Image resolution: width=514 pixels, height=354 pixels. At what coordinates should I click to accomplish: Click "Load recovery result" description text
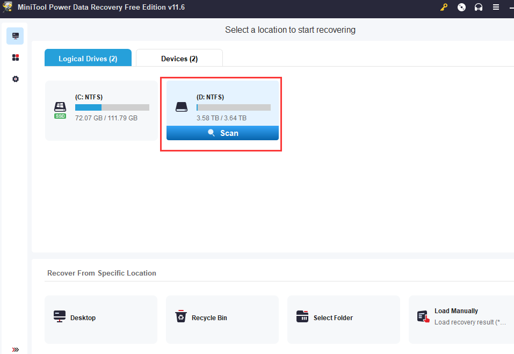470,322
